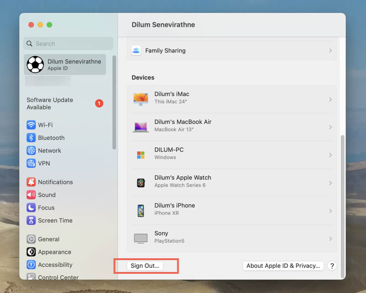366x293 pixels.
Task: Click into the Search field
Action: click(68, 44)
